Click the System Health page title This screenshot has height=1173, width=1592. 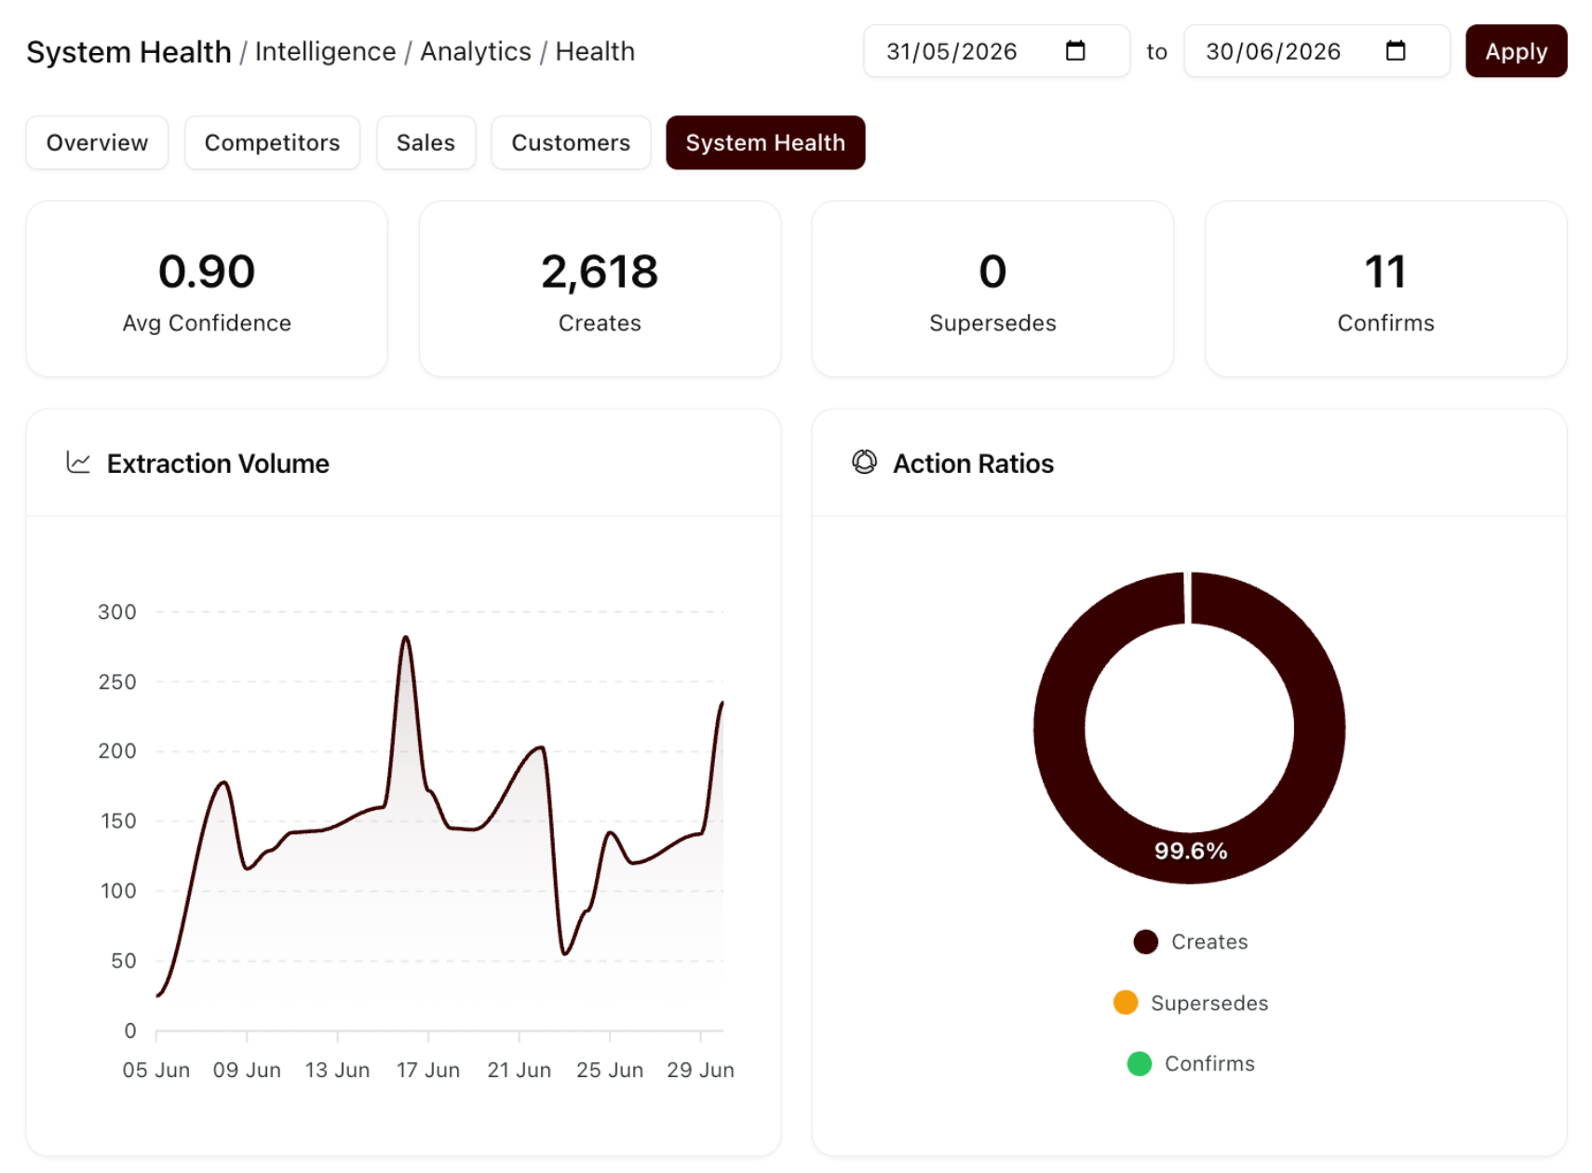point(128,52)
